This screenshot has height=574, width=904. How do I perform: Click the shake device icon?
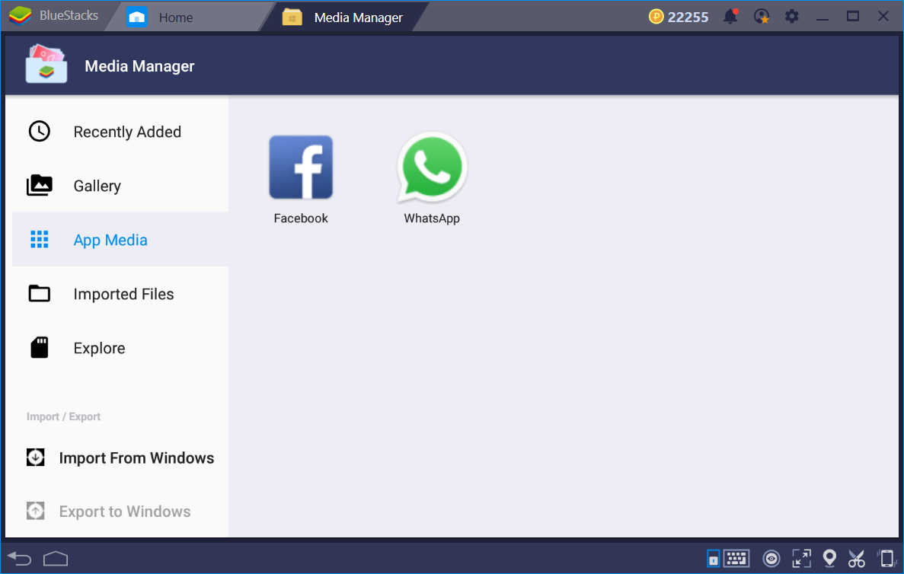[x=886, y=559]
